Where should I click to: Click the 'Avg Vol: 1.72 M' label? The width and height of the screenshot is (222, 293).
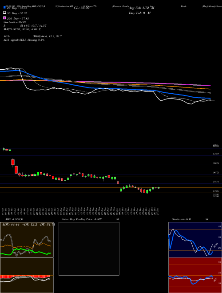click(141, 8)
